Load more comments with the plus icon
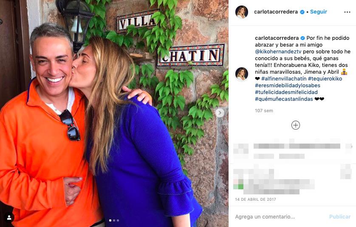 [x=296, y=125]
